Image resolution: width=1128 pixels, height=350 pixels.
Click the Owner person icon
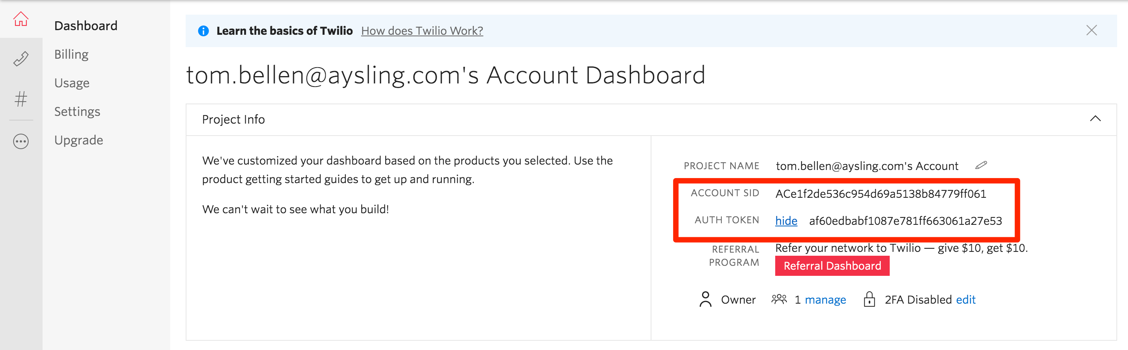pyautogui.click(x=705, y=299)
